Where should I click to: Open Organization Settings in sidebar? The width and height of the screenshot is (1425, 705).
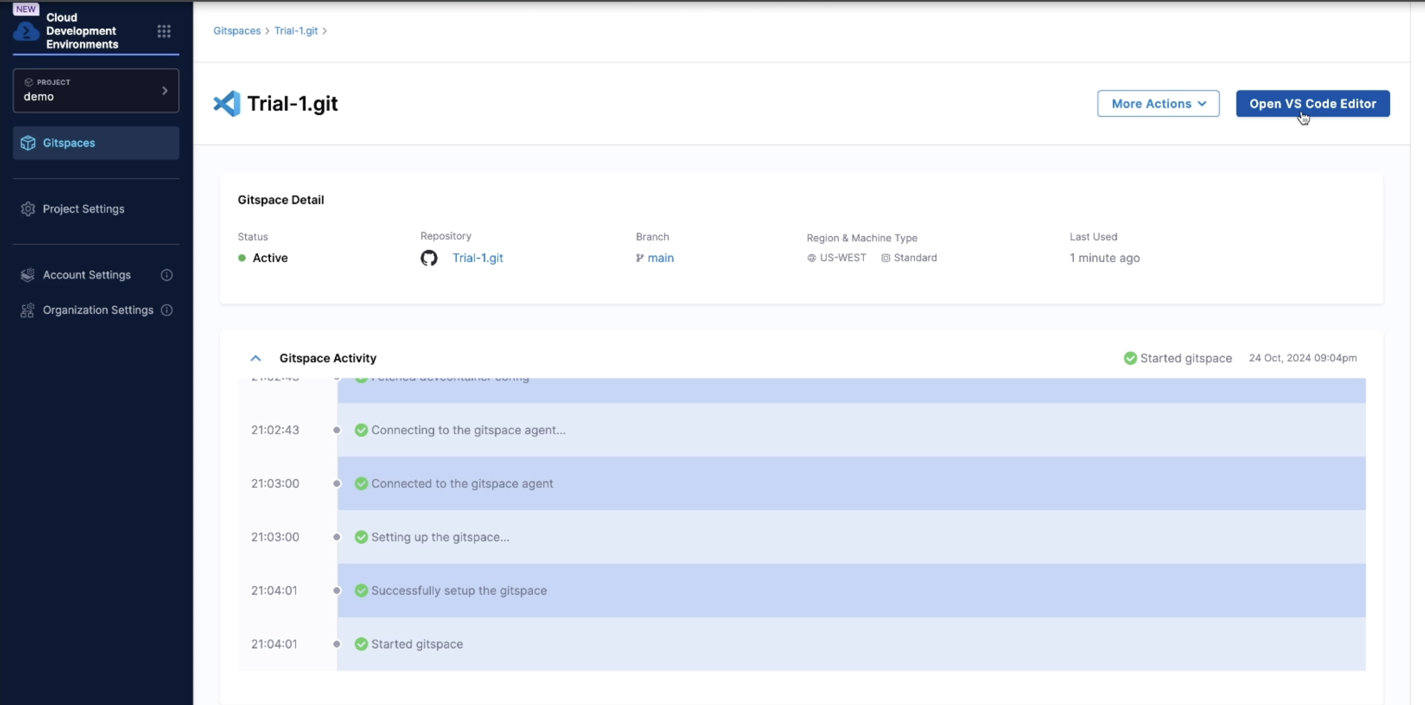(97, 310)
